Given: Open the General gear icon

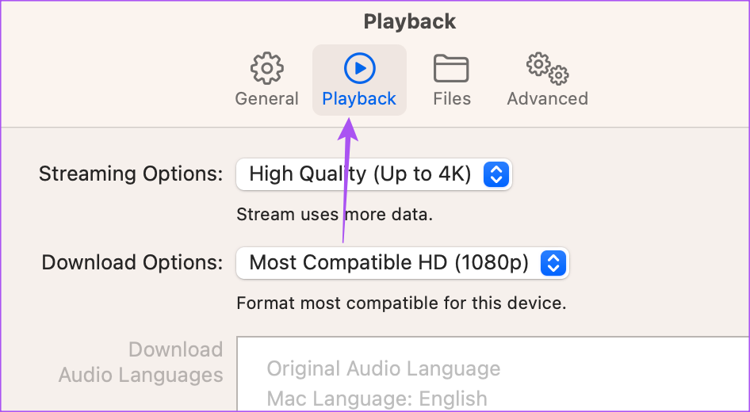Looking at the screenshot, I should coord(267,68).
